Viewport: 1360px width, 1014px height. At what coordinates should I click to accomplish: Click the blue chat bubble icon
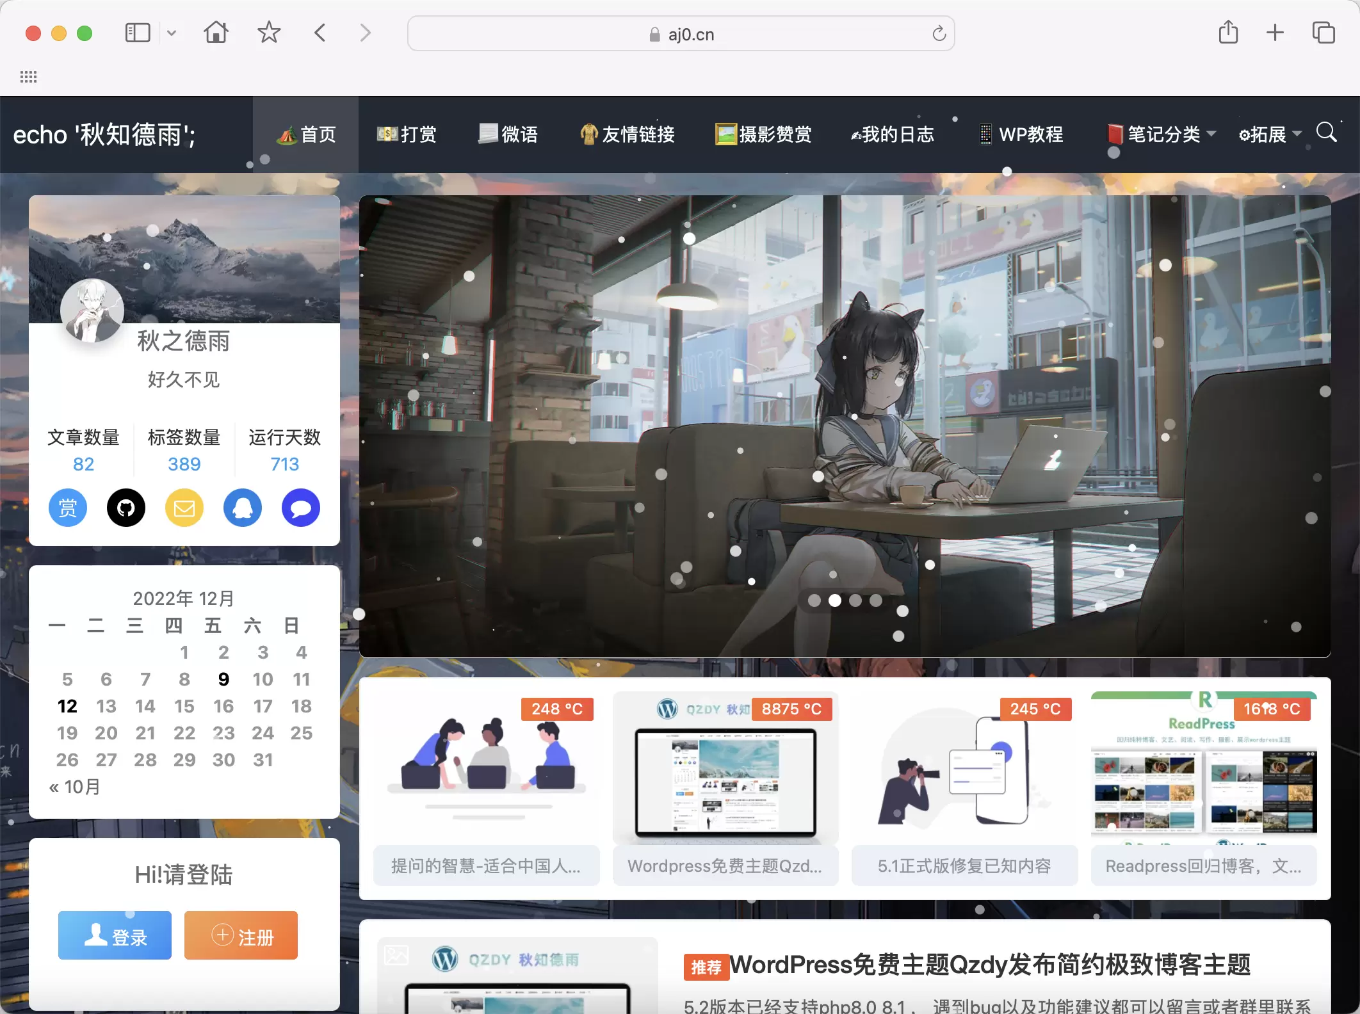point(300,508)
